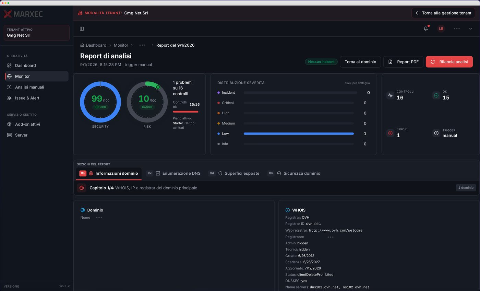Screen dimensions: 480x291
Task: Click the Controlli pulse icon
Action: [x=390, y=95]
